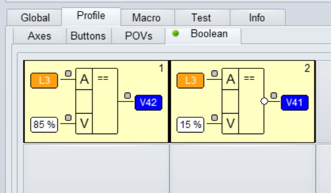Click the orange L3 input in block 2

click(190, 80)
